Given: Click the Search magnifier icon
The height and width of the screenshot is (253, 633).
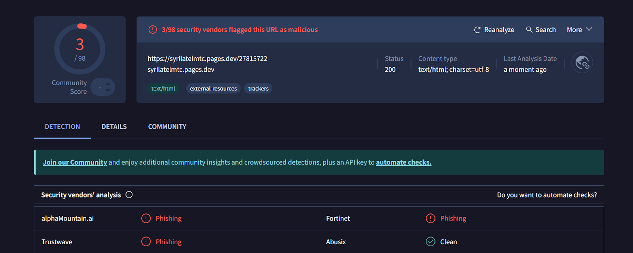Looking at the screenshot, I should (x=529, y=29).
